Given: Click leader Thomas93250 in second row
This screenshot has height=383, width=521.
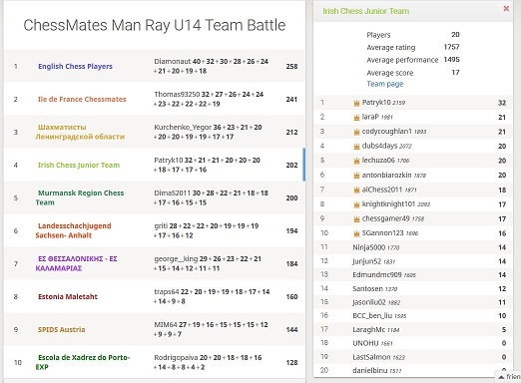Looking at the screenshot, I should (177, 94).
